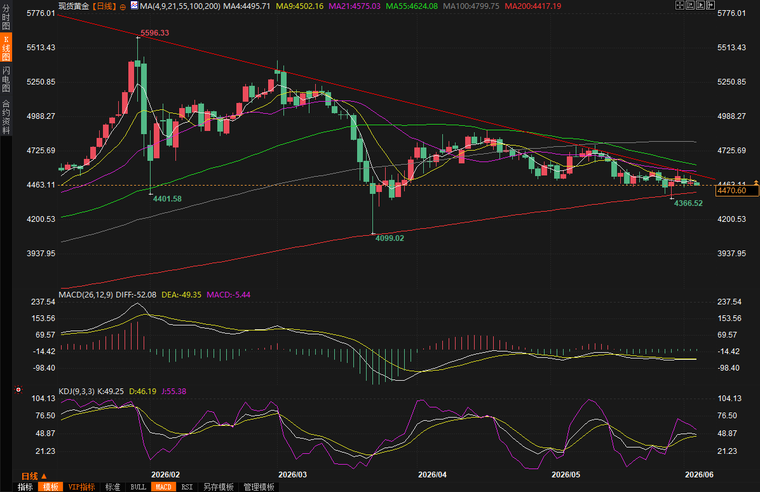Click the KDJ(9,3,3) indicator label
The width and height of the screenshot is (760, 492).
click(x=77, y=391)
